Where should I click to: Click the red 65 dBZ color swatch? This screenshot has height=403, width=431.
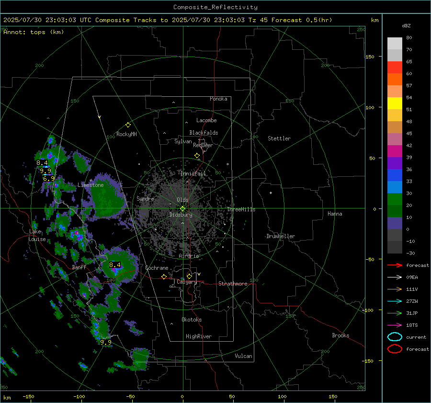pos(395,67)
